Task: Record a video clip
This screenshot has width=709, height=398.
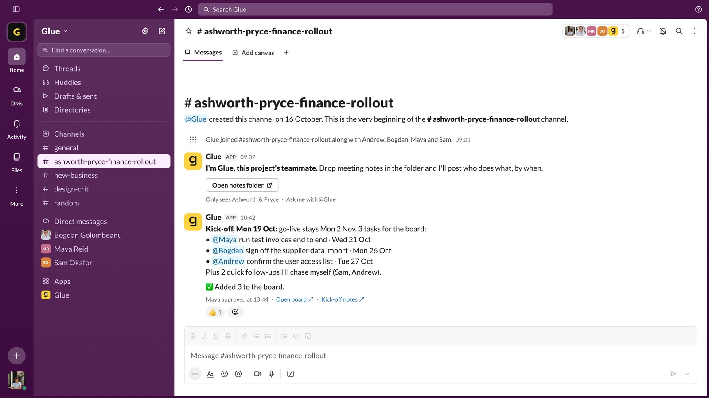Action: click(257, 374)
